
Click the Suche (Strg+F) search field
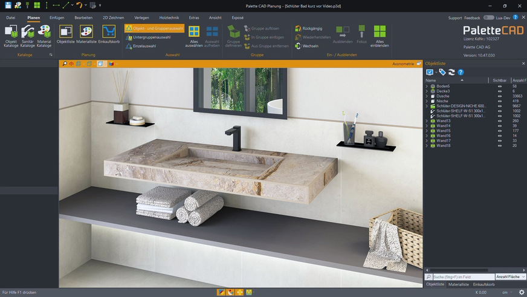tap(464, 277)
